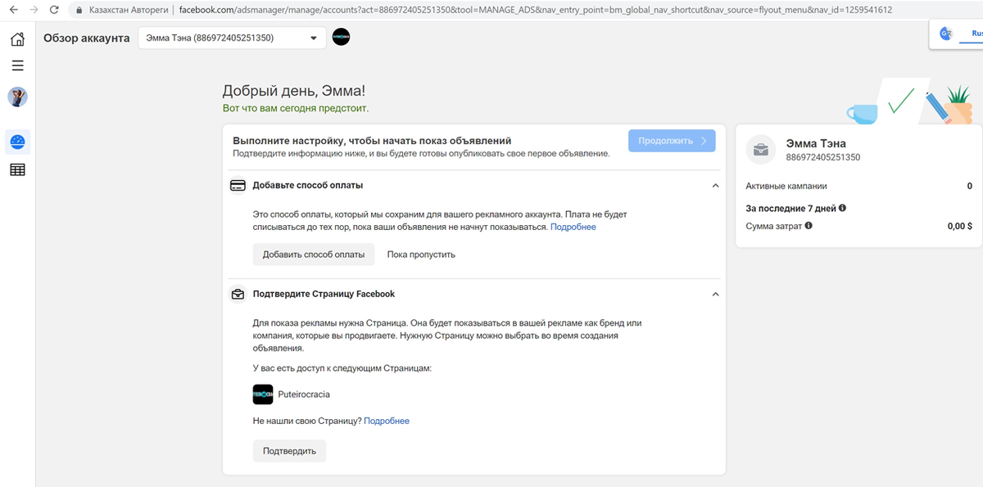
Task: Click the 'Подтвердить' button
Action: click(289, 451)
